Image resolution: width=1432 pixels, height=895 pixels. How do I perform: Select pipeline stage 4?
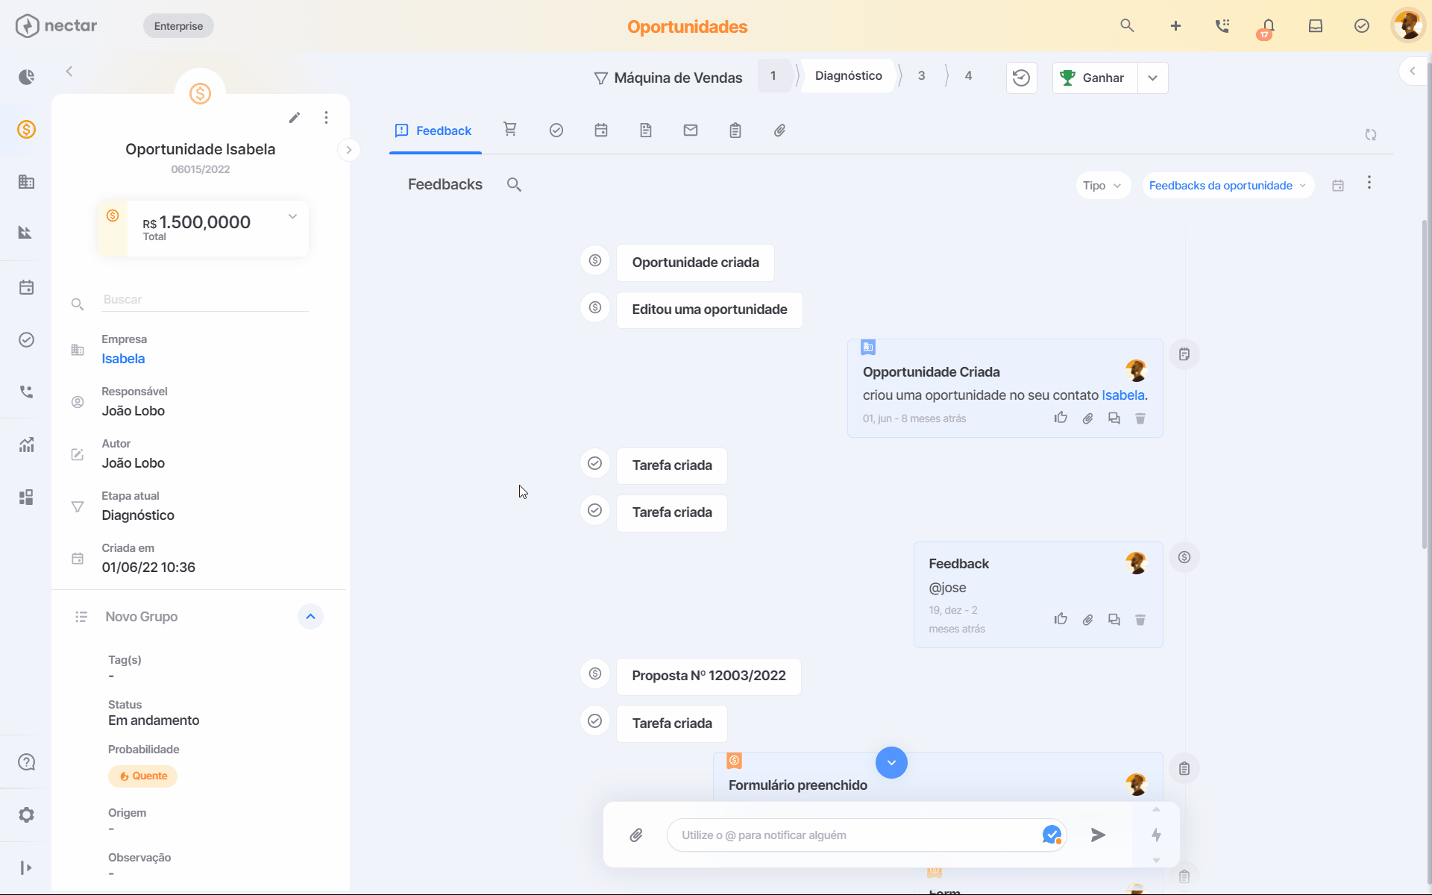point(968,75)
